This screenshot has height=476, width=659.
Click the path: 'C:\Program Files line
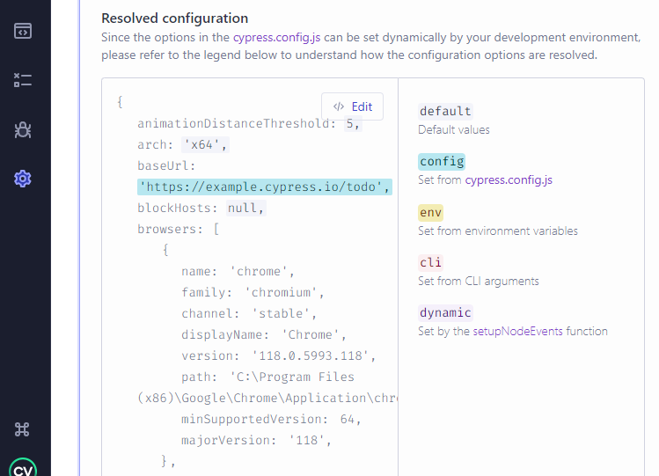point(267,377)
